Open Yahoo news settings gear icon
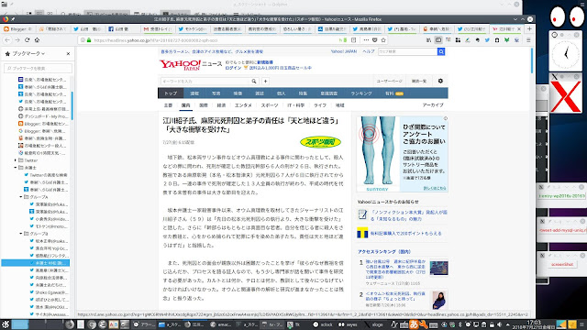This screenshot has width=587, height=330. [x=440, y=81]
